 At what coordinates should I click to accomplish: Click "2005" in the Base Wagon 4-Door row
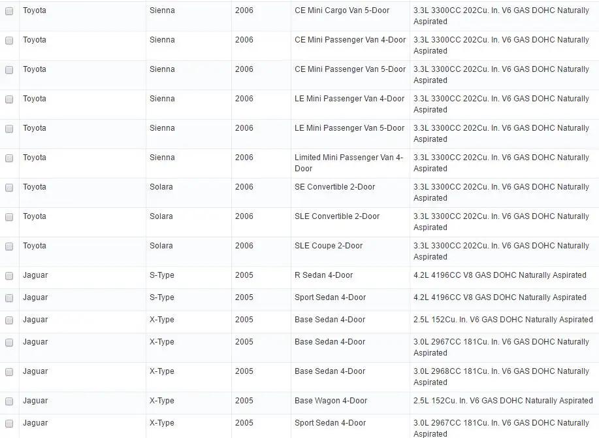point(244,401)
